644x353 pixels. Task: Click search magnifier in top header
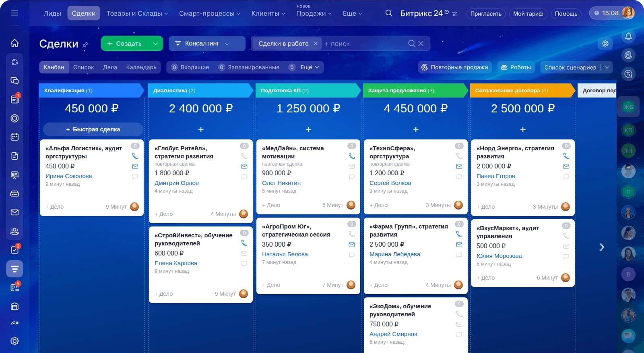click(x=388, y=13)
